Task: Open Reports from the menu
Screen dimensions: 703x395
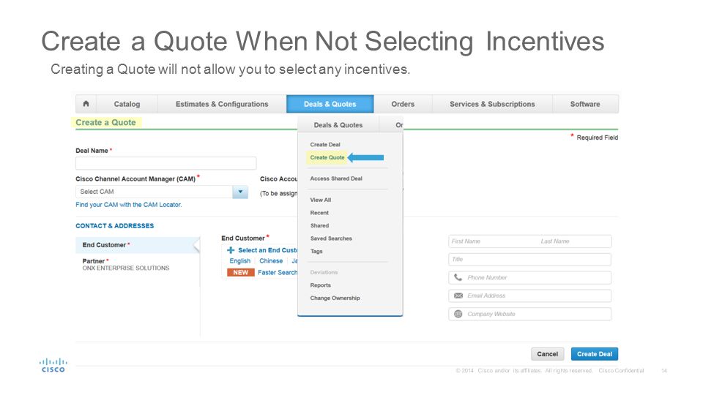Action: click(x=321, y=285)
